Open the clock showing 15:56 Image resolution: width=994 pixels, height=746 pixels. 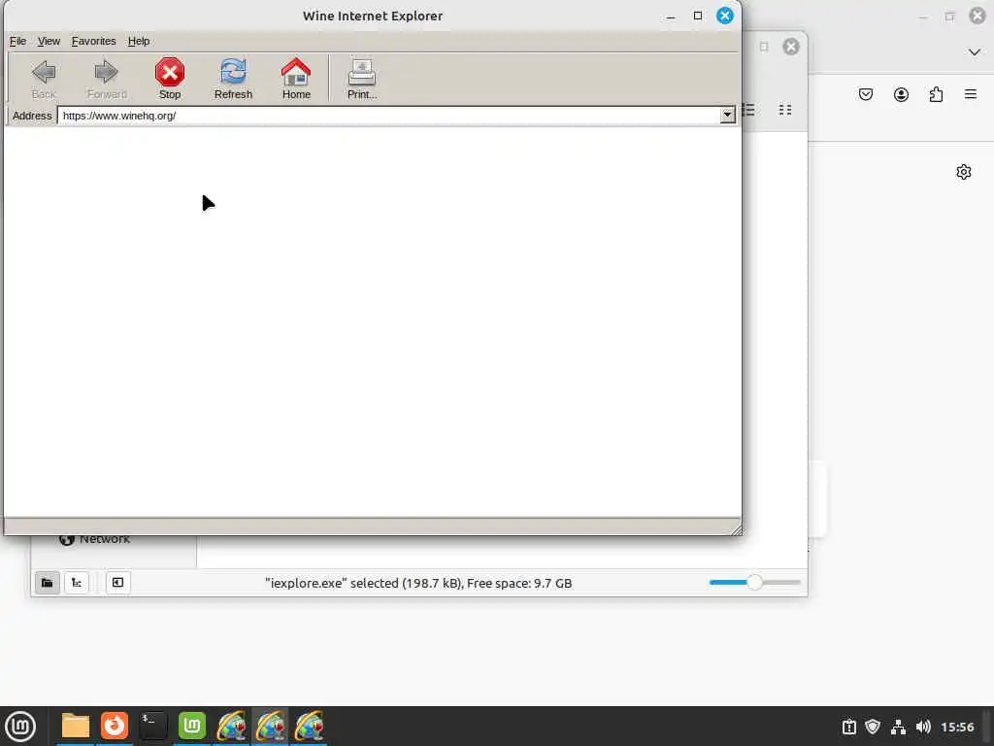coord(957,727)
